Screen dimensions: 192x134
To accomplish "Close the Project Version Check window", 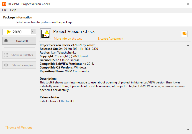I will tap(188, 4).
